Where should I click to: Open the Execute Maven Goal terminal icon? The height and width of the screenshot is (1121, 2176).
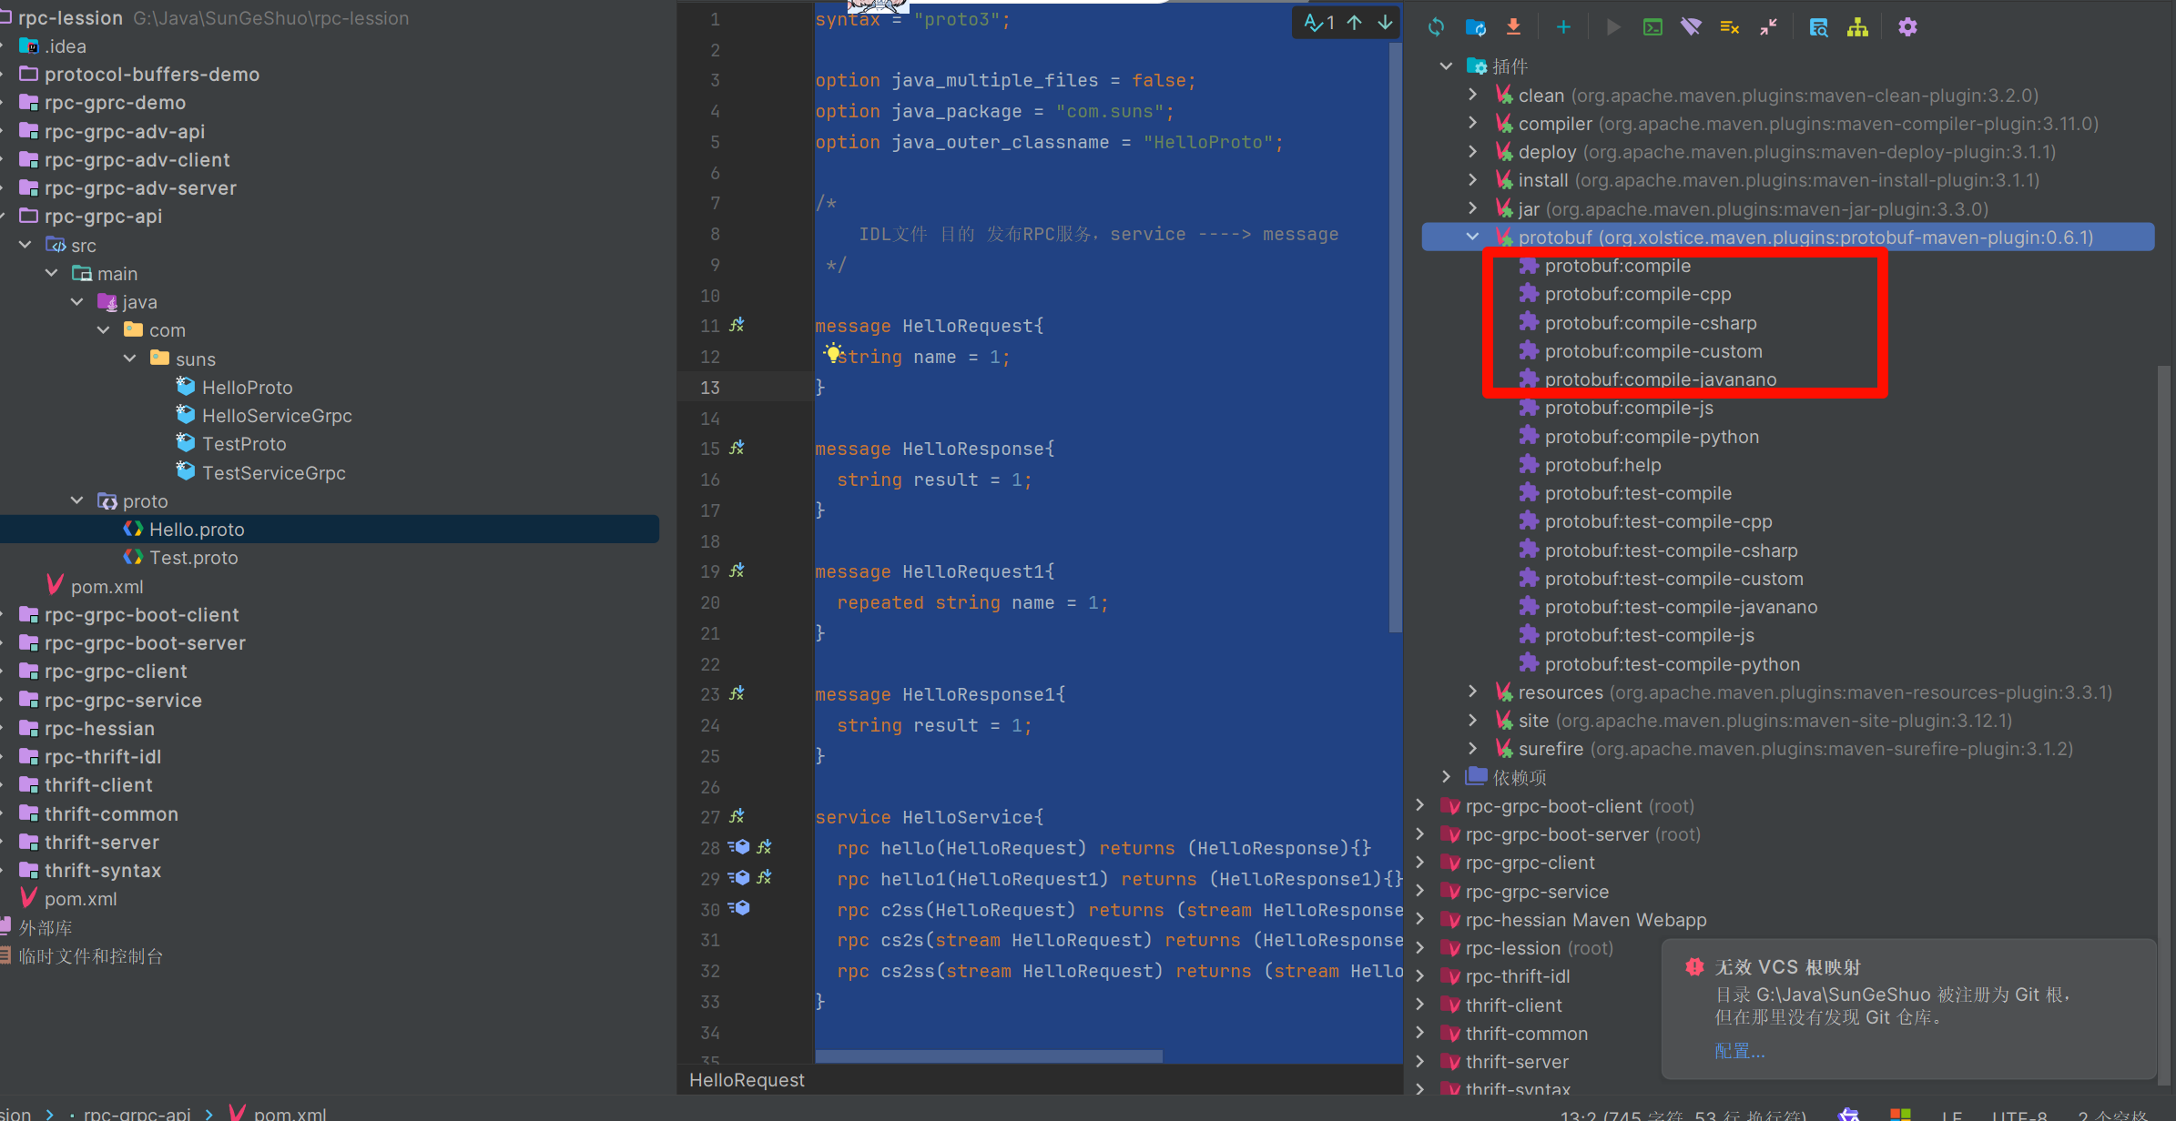tap(1652, 27)
